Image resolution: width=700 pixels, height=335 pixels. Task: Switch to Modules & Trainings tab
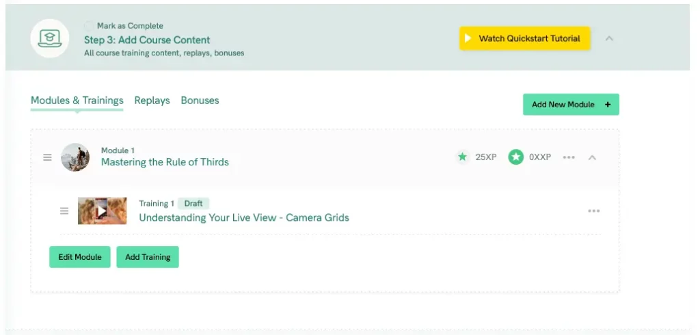click(x=77, y=100)
